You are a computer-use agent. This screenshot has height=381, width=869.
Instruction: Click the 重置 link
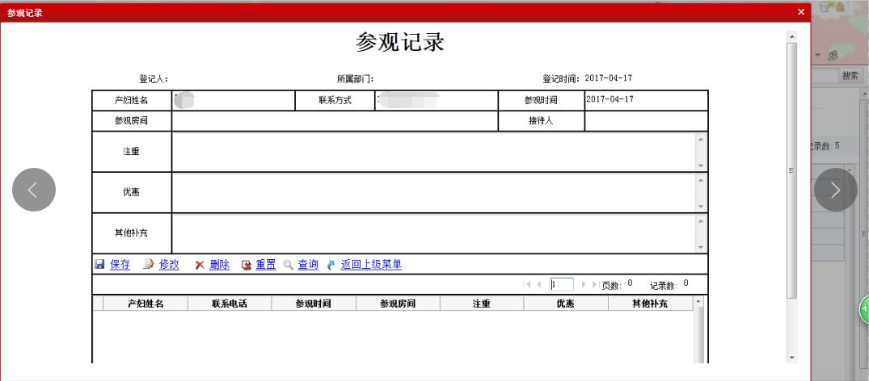pyautogui.click(x=265, y=265)
